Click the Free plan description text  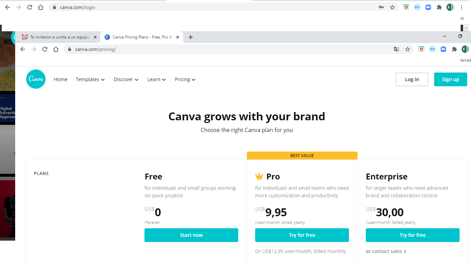[190, 192]
